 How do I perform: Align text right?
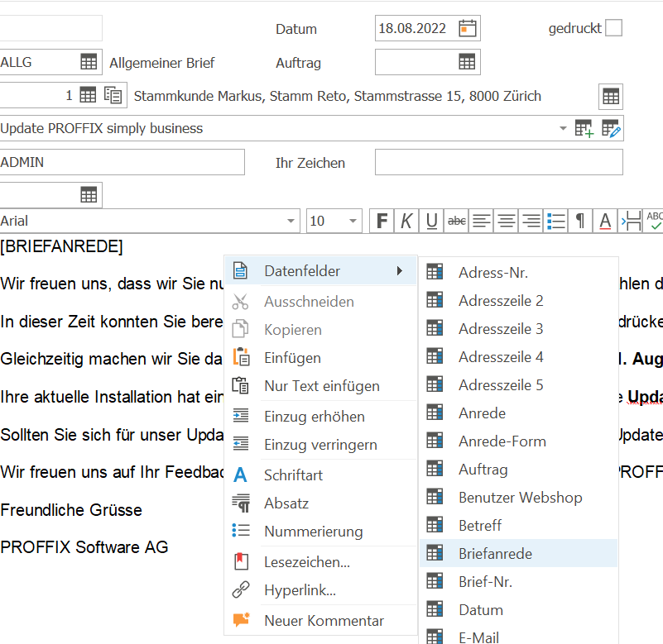pos(531,221)
